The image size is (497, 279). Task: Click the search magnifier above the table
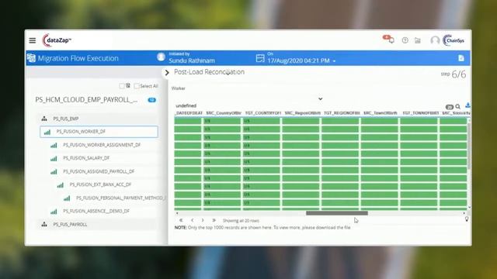click(457, 107)
